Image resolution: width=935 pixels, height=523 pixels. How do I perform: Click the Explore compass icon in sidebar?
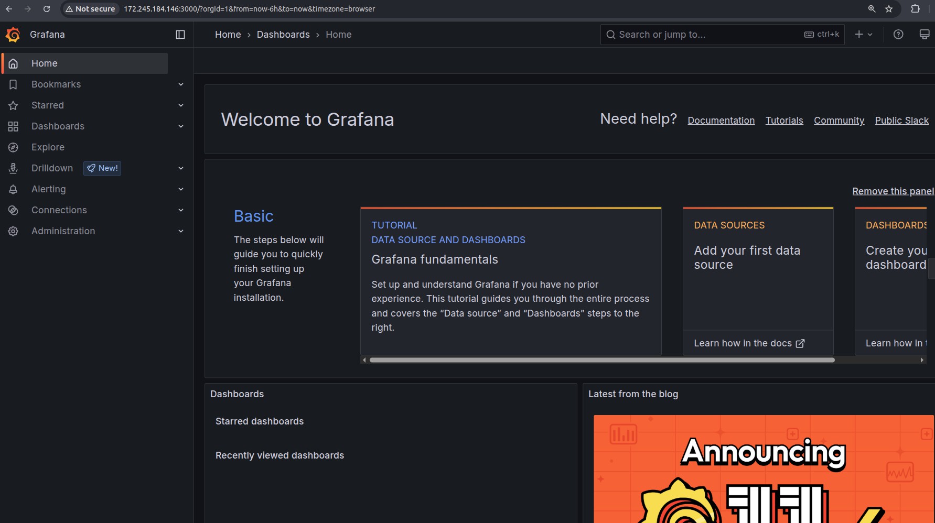coord(13,147)
